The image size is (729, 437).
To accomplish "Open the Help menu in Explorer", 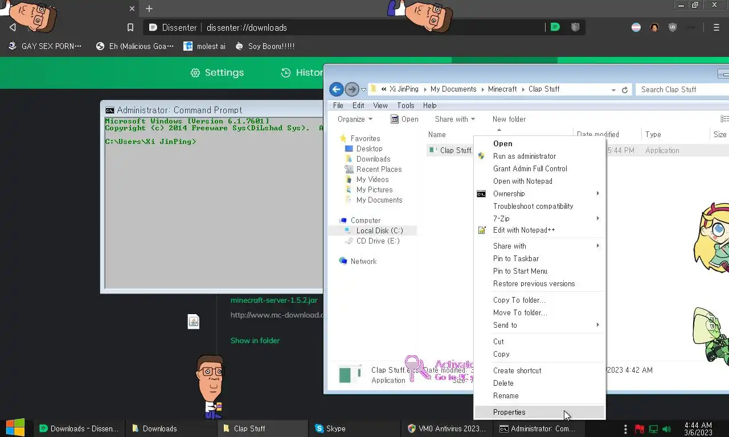I will pyautogui.click(x=430, y=105).
